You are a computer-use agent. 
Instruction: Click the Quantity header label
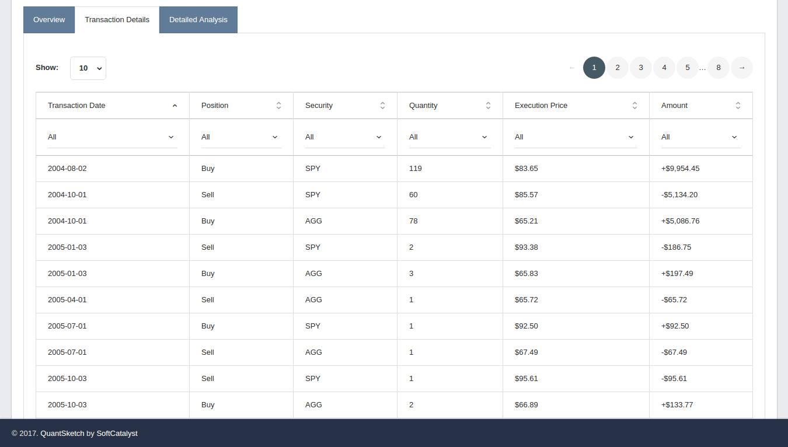click(x=423, y=106)
